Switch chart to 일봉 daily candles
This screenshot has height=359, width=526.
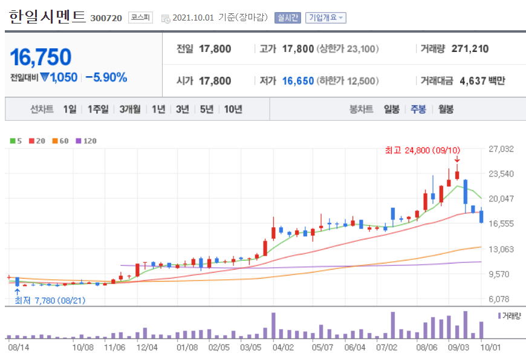point(391,109)
